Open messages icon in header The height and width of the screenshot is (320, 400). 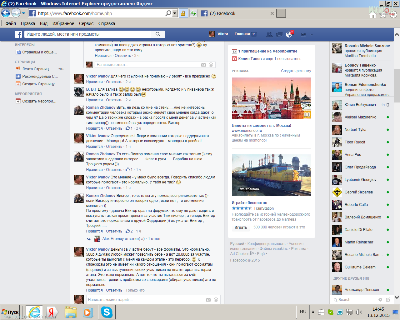tap(279, 34)
